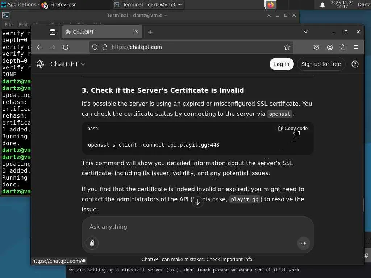Click the disclaimer ChatGPT can make mistakes
Image resolution: width=371 pixels, height=278 pixels.
(197, 259)
